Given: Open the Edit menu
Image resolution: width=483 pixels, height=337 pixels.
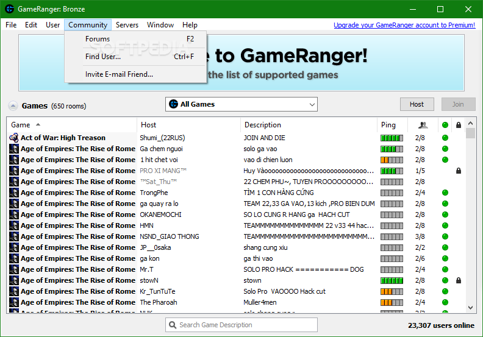Looking at the screenshot, I should [x=31, y=25].
